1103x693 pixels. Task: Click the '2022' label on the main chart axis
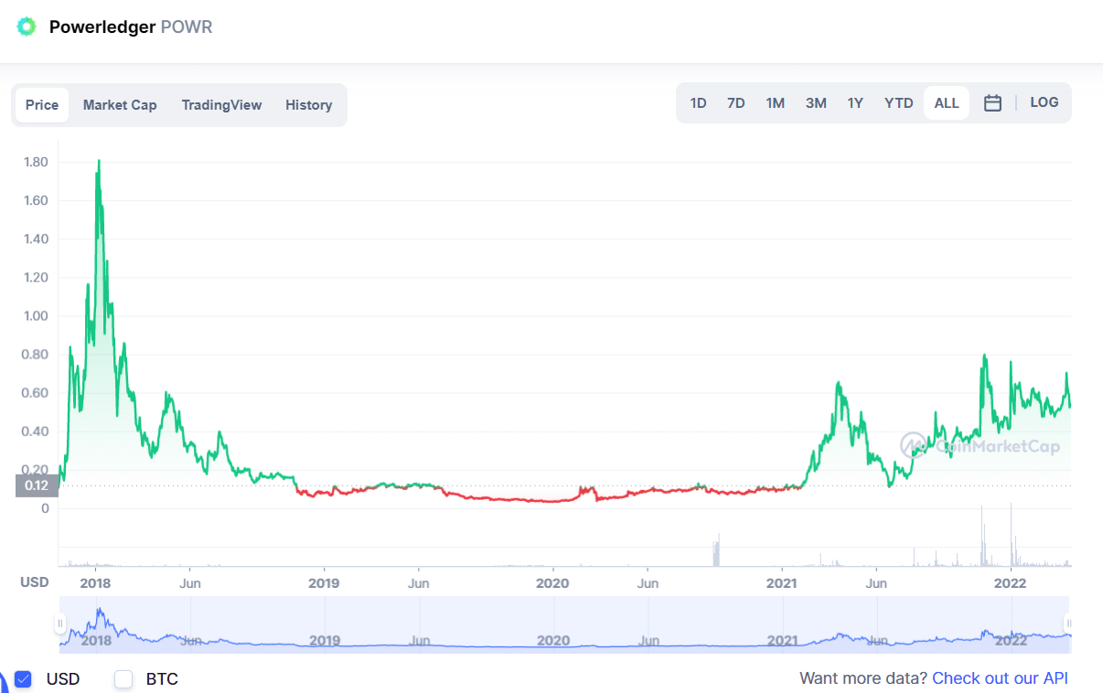(x=1010, y=582)
